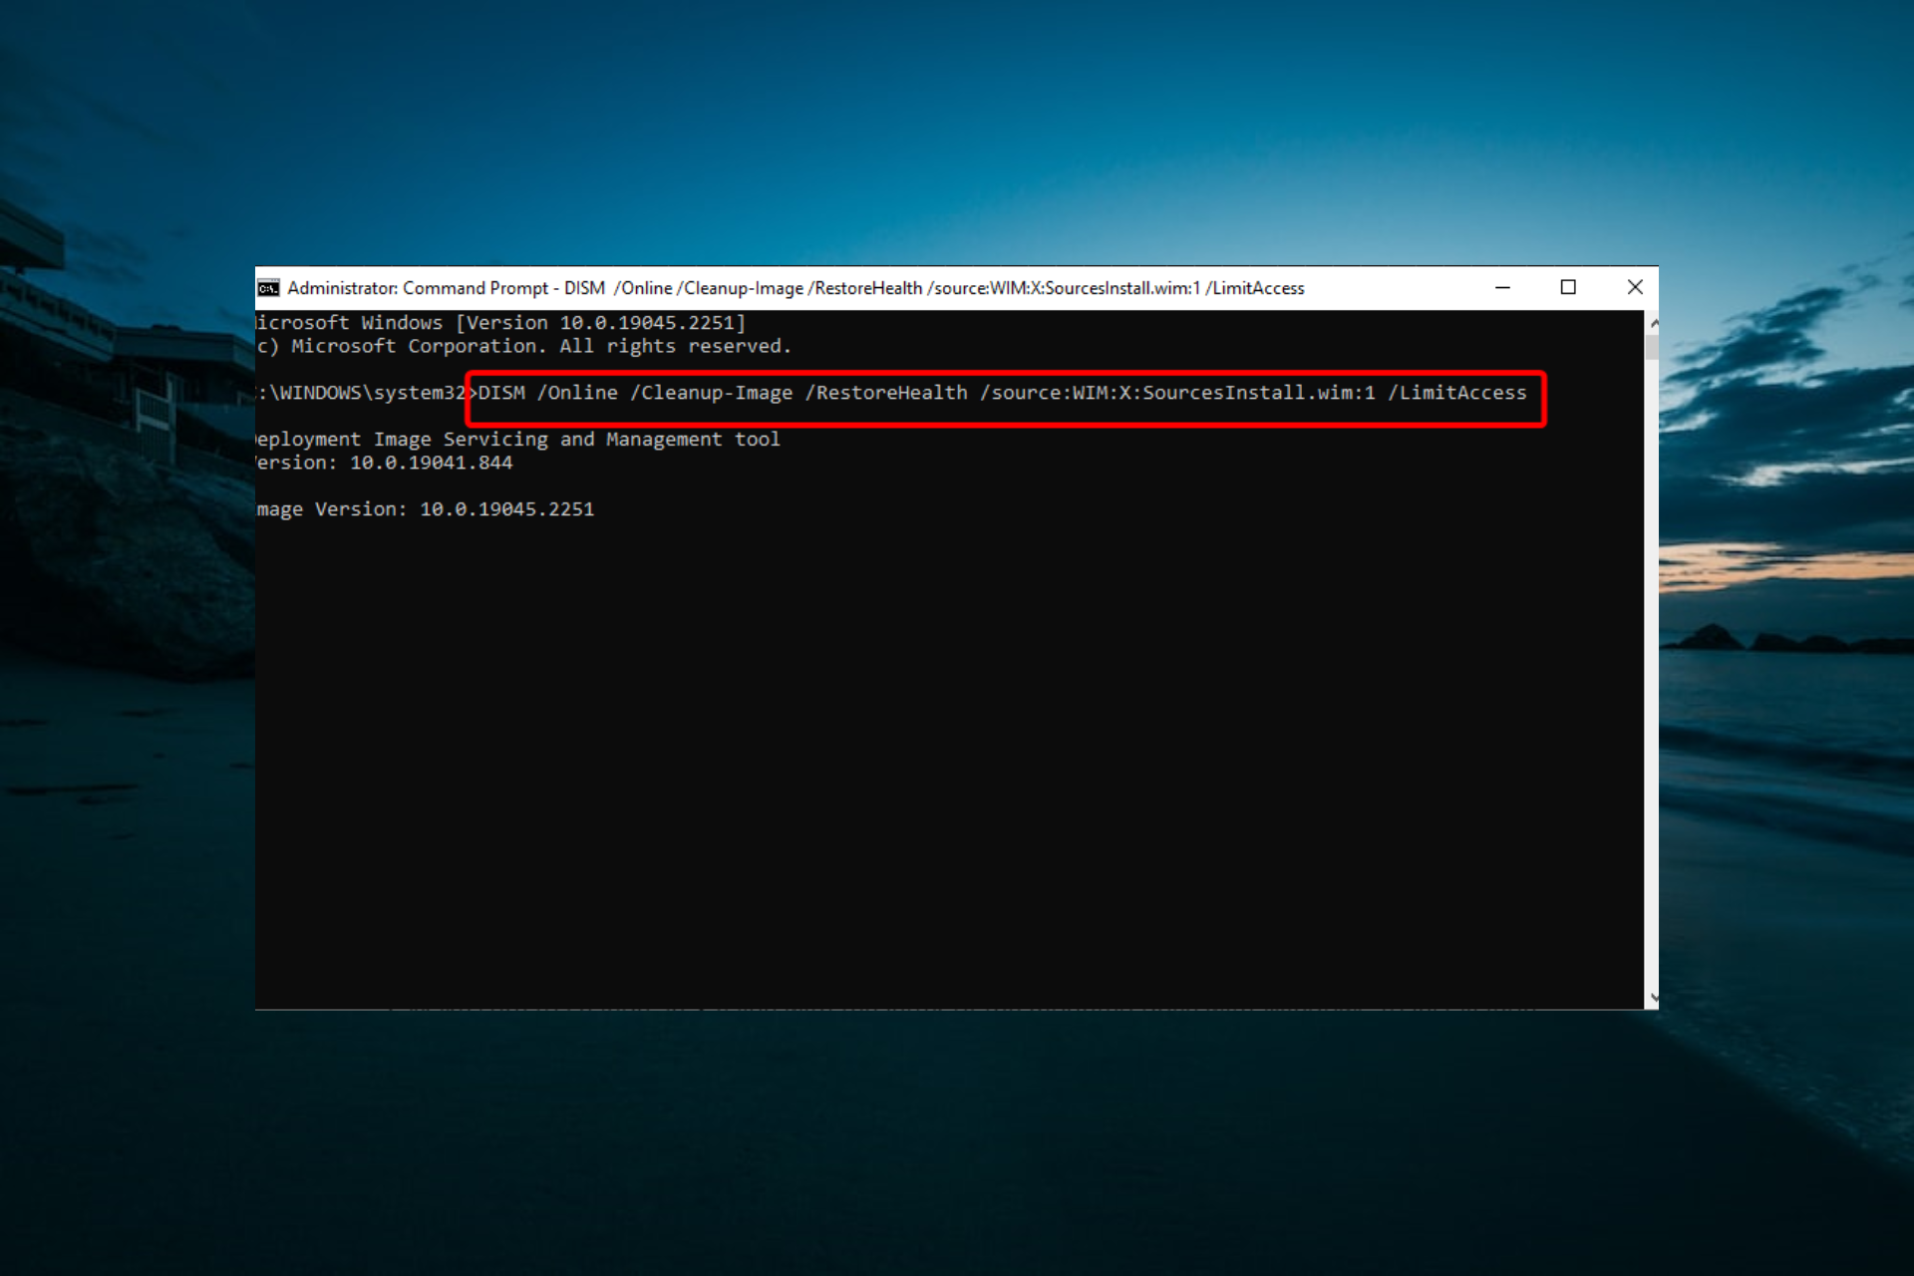Click the scrollbar down arrow
Screen dimensions: 1914x1276
[x=1653, y=997]
